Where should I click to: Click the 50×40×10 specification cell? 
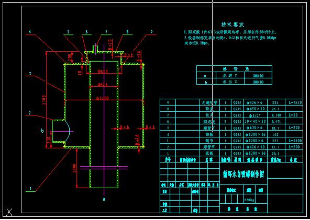(255, 121)
